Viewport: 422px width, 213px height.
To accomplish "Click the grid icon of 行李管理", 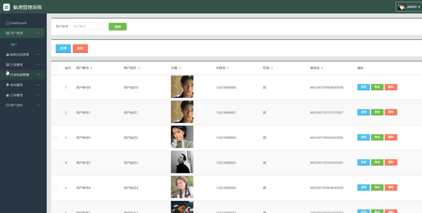I will point(8,65).
